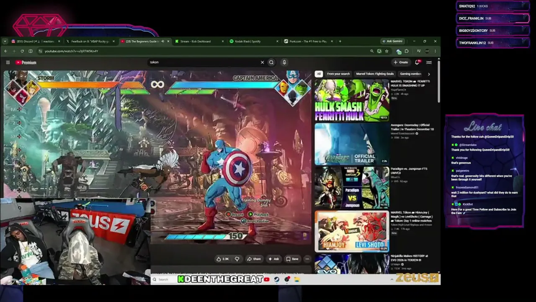Open YouTube app icon in taskbar
Screen dimensions: 536x302
pyautogui.click(x=267, y=279)
